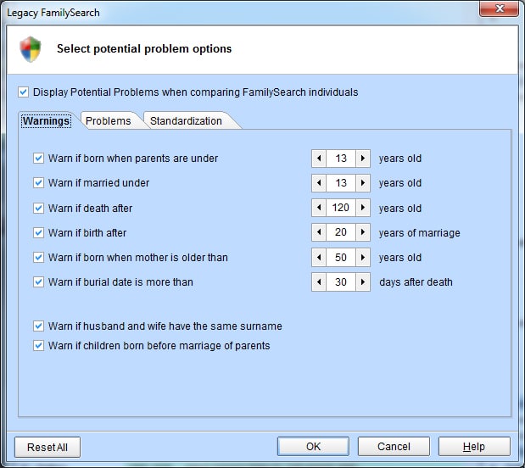Toggle Warn if married under checkbox
The width and height of the screenshot is (525, 468).
(x=38, y=183)
